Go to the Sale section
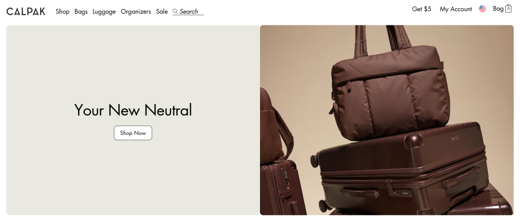 (x=162, y=12)
